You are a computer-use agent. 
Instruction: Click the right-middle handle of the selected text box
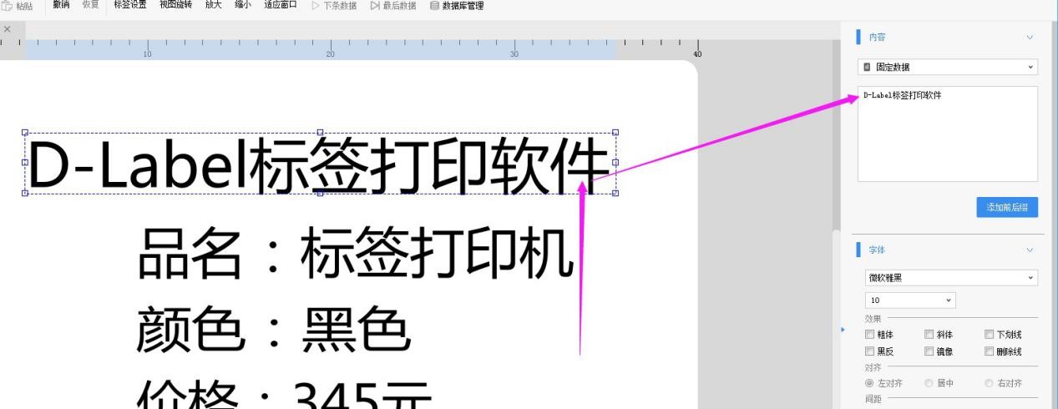pyautogui.click(x=615, y=163)
